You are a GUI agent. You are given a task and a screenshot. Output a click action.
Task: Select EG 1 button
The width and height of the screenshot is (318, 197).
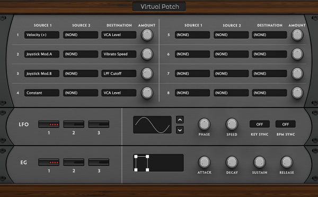49,163
